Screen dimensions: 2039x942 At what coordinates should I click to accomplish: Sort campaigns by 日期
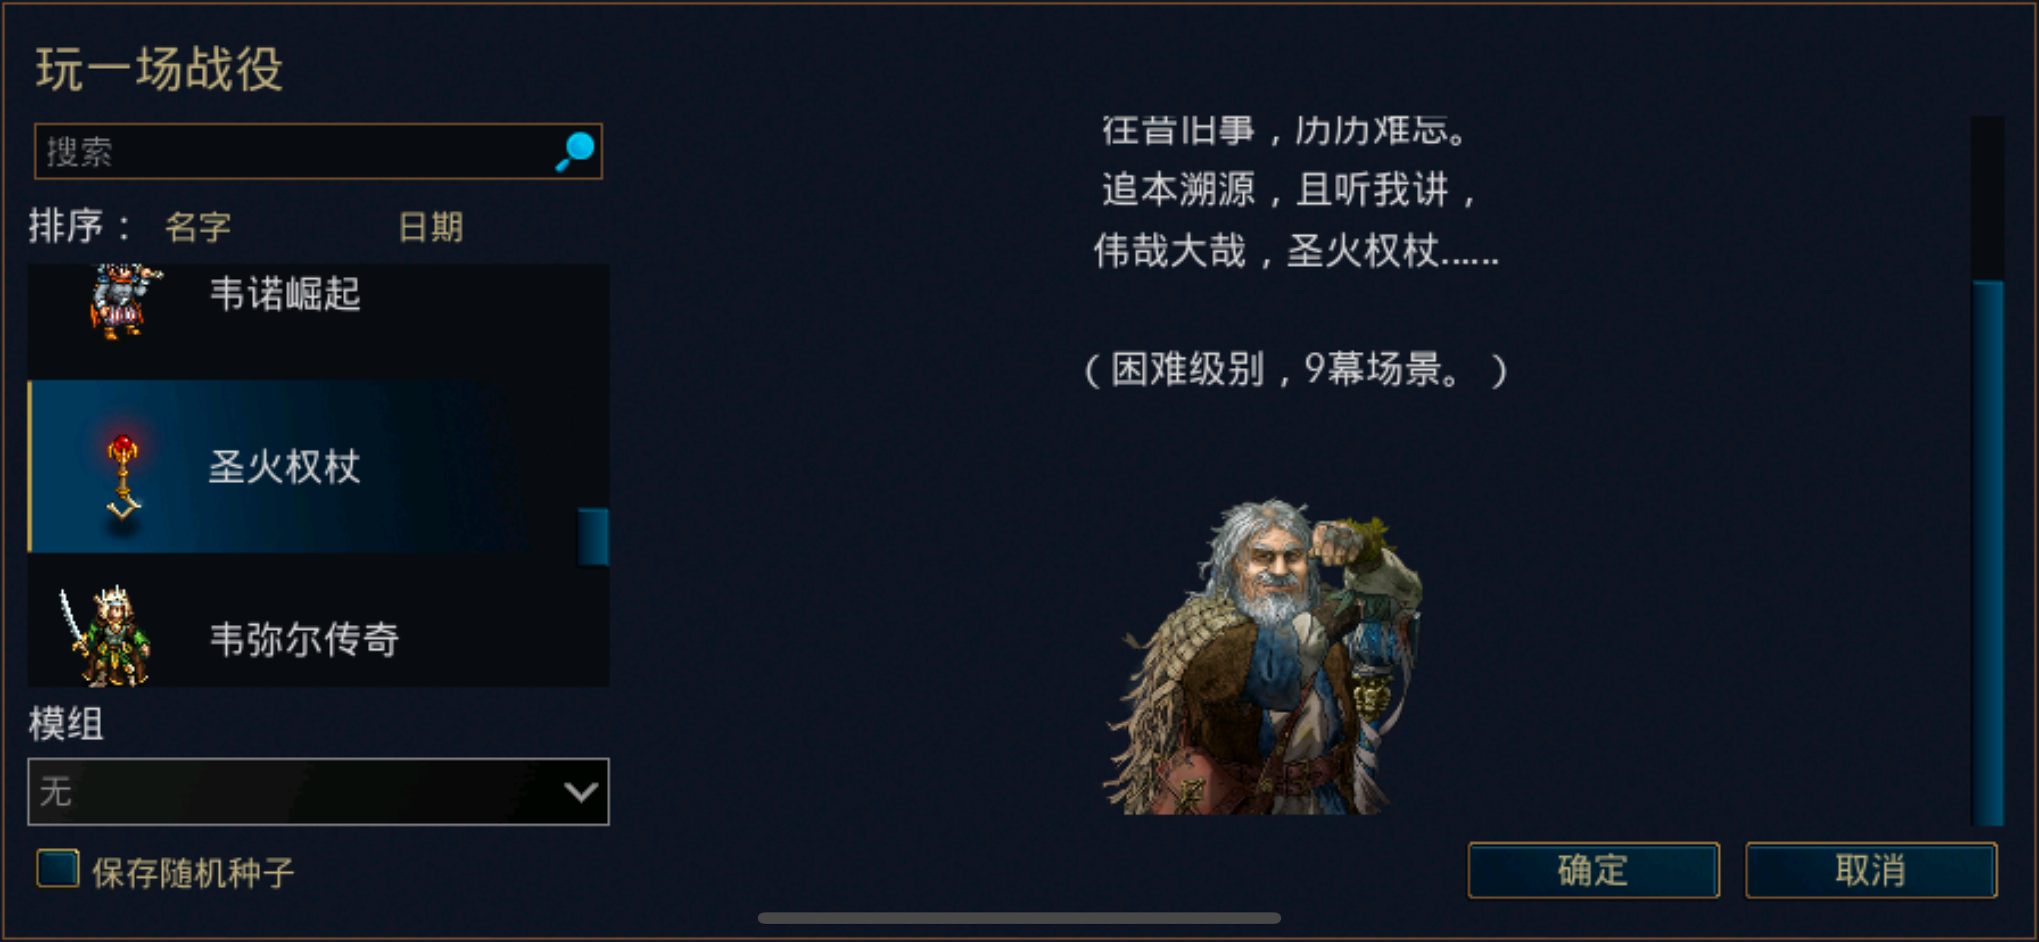click(x=431, y=228)
